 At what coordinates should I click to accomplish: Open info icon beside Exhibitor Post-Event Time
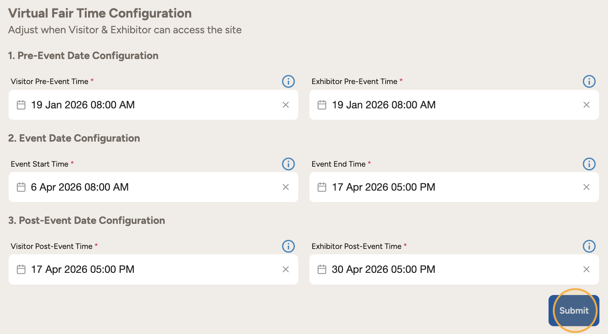(589, 246)
